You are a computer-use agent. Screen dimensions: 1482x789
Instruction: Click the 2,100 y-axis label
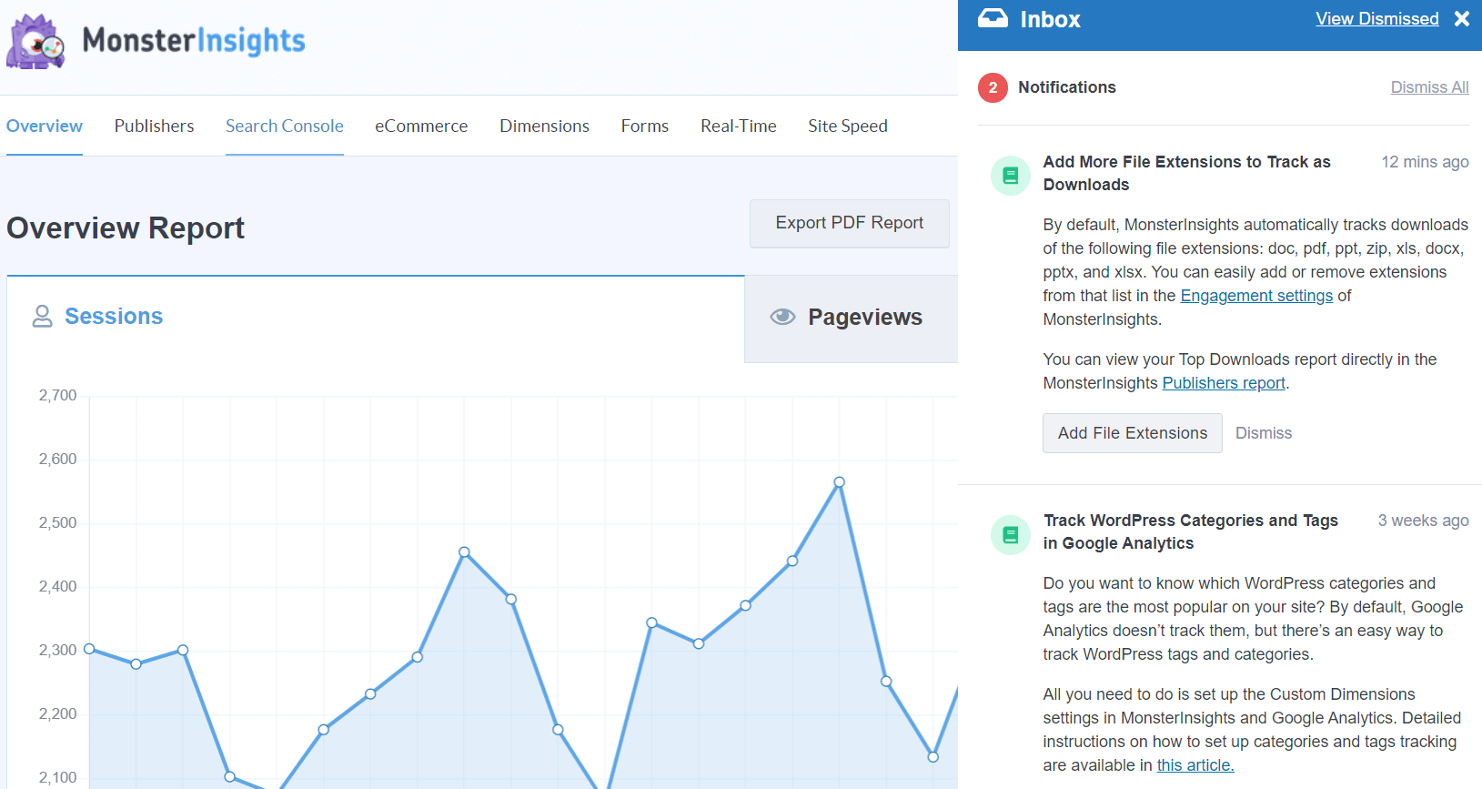[57, 777]
